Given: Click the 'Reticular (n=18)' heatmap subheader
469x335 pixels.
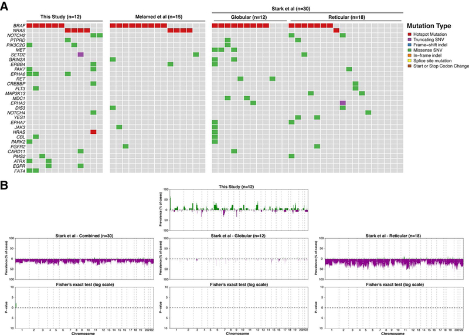Looking at the screenshot, I should [x=346, y=18].
